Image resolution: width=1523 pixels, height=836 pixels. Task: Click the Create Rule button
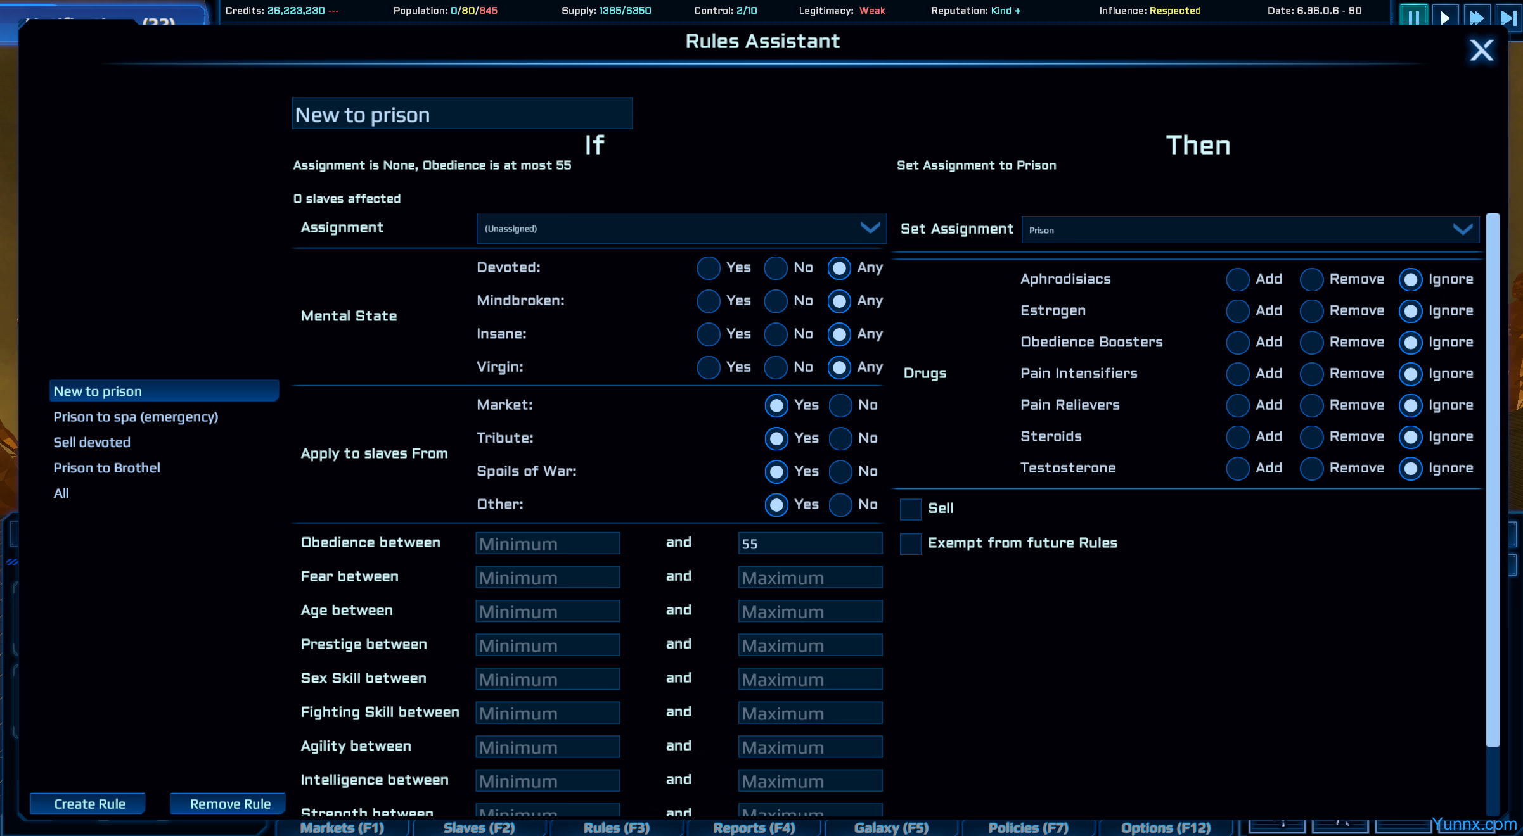(89, 804)
